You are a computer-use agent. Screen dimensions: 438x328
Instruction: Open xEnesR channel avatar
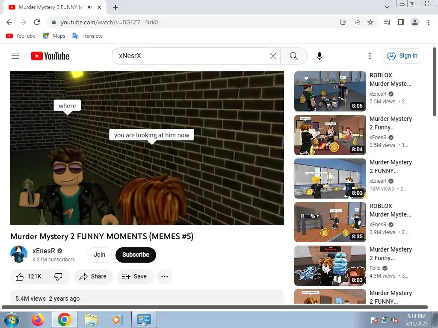(x=19, y=254)
